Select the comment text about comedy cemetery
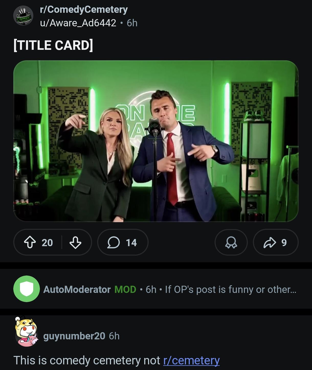 116,360
